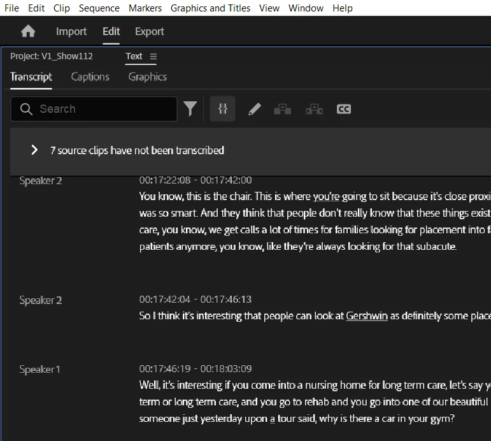
Task: Click timecode 00:17:42:04 - 00:17:46:13
Action: [196, 300]
